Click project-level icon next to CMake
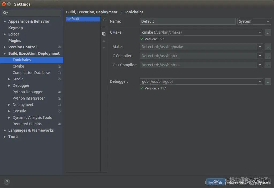The width and height of the screenshot is (274, 188). tap(59, 66)
